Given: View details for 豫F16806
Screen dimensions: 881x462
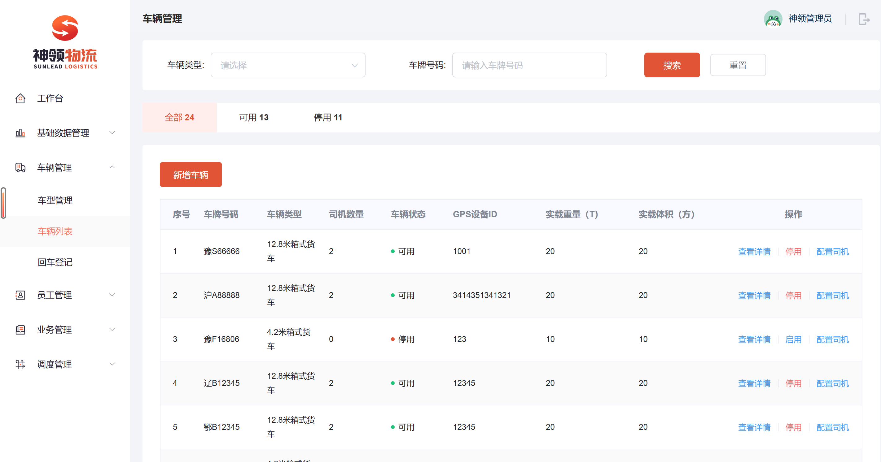Looking at the screenshot, I should (x=754, y=339).
